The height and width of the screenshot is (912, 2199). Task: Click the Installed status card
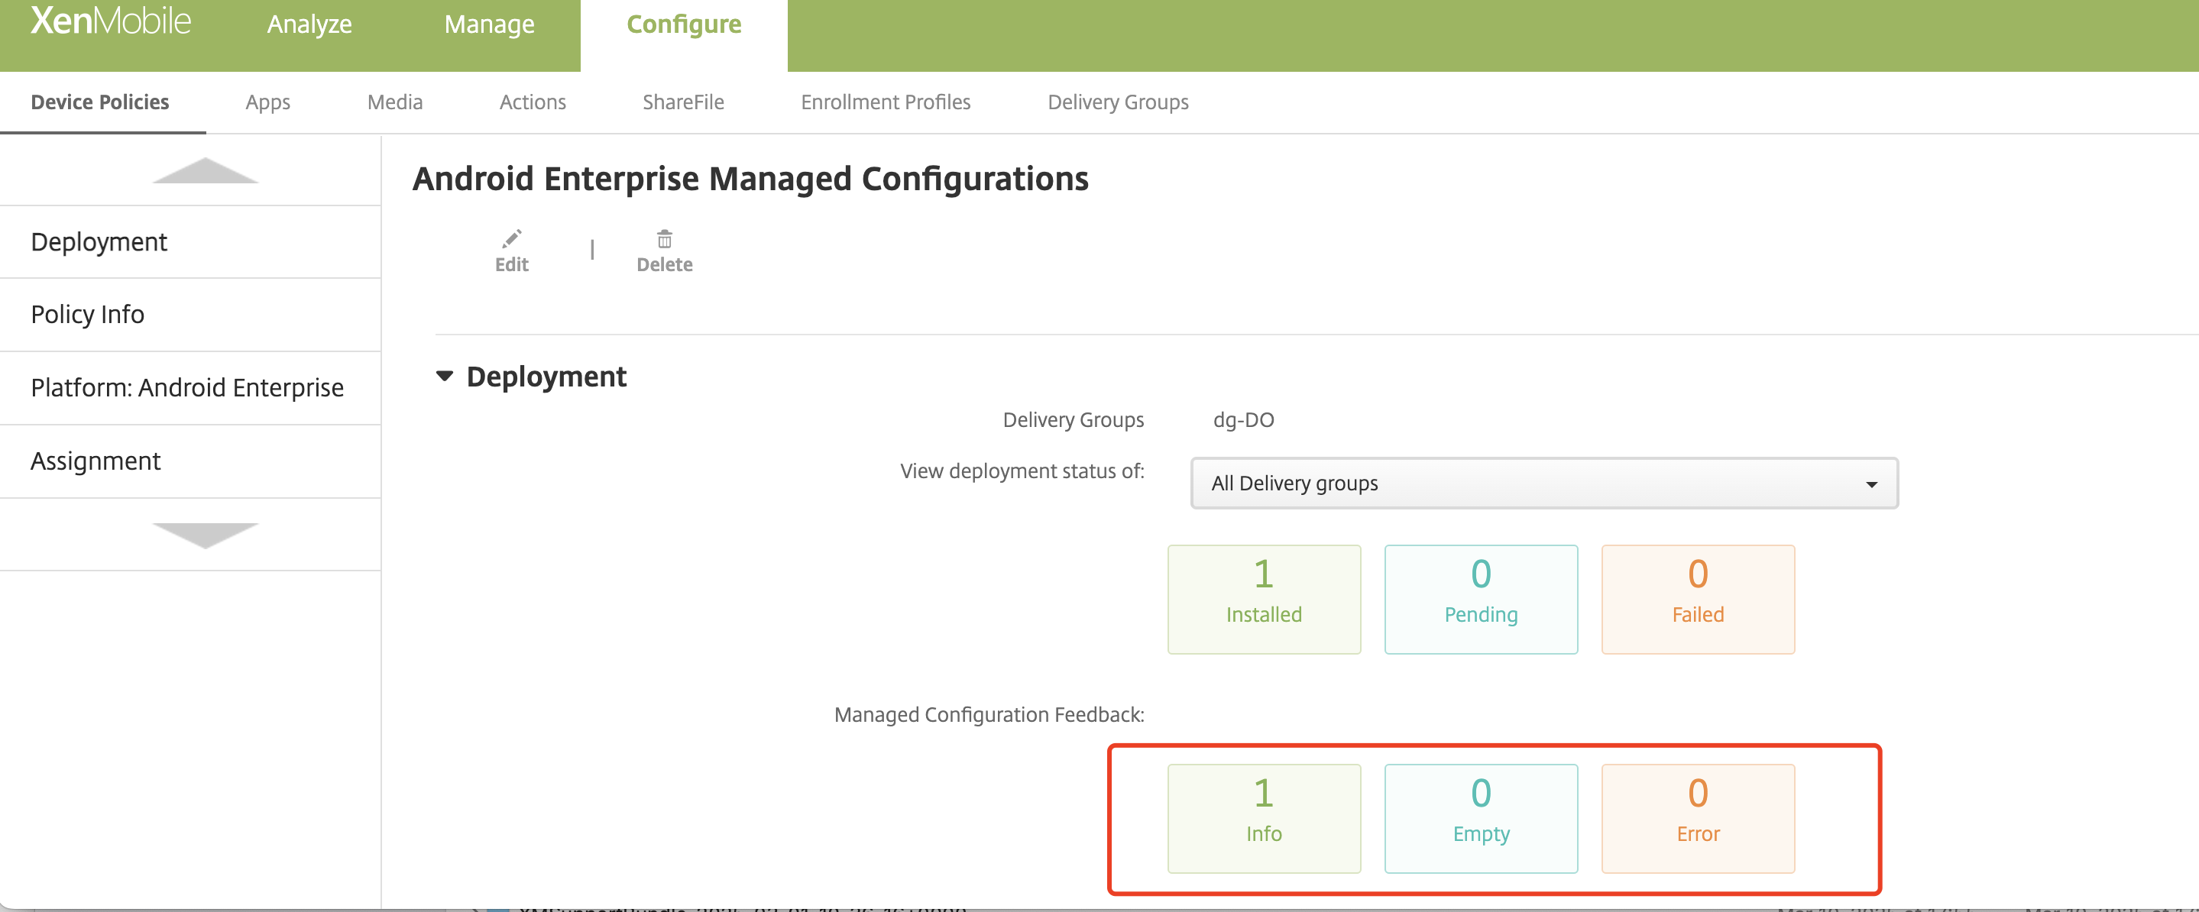[1264, 599]
